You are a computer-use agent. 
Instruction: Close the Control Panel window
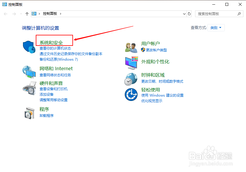tap(240, 4)
